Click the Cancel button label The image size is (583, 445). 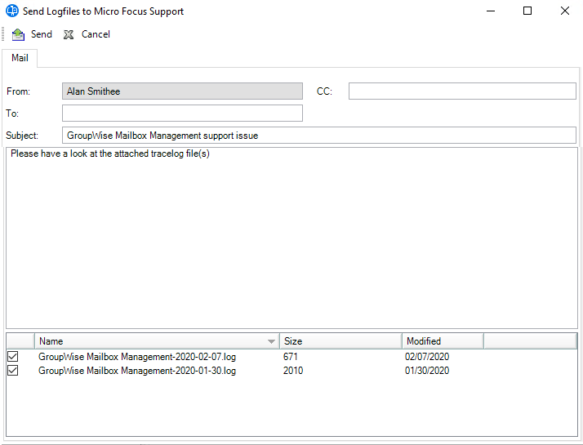96,34
